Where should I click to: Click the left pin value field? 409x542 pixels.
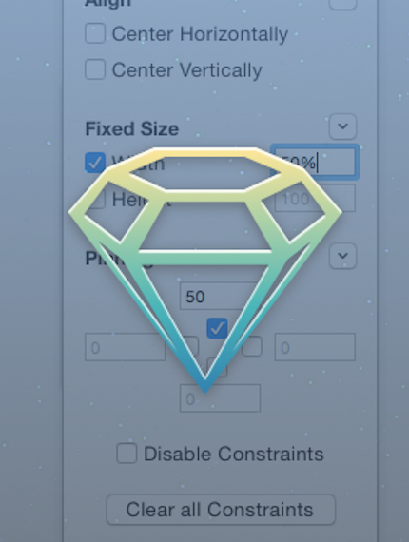coord(126,347)
